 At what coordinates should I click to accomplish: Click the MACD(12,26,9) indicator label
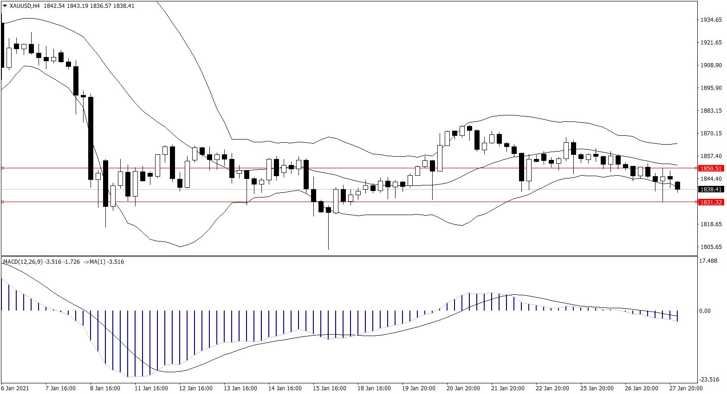(23, 262)
